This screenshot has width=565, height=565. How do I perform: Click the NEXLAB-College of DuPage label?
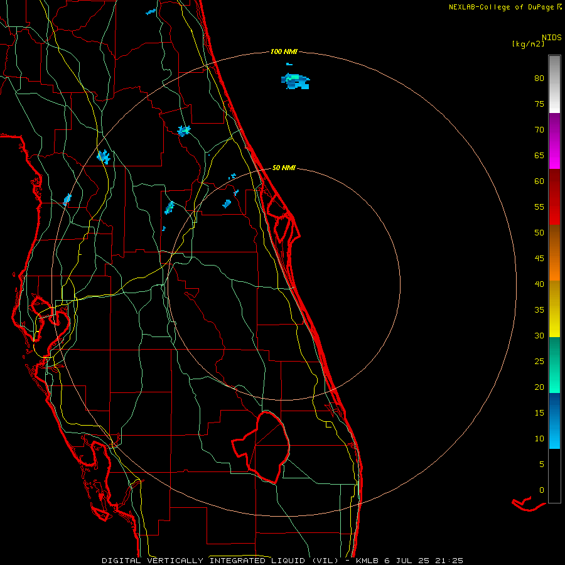tap(502, 7)
